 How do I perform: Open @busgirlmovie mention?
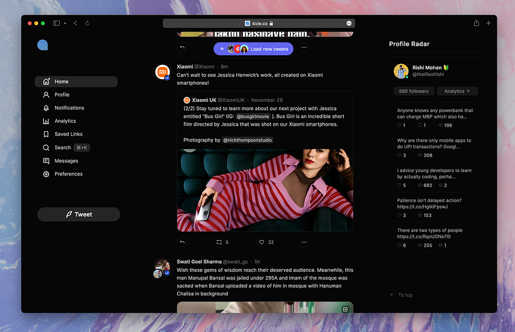253,117
